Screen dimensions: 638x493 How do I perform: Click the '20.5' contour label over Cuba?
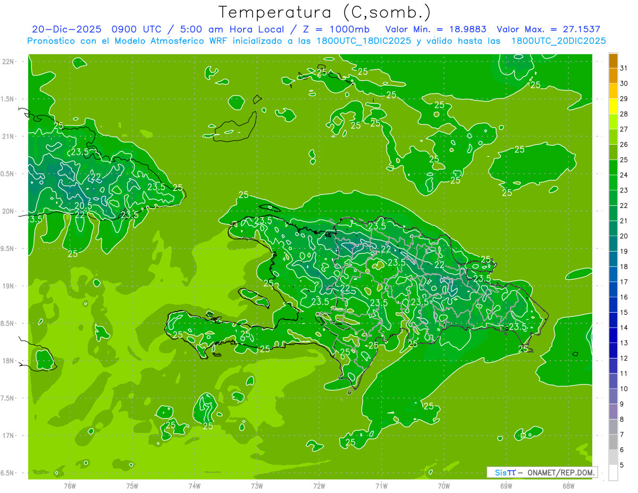tap(83, 205)
